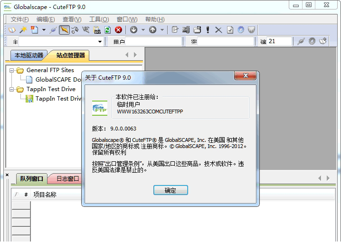Maximize the CuteFTP main window
Image resolution: width=341 pixels, height=251 pixels.
click(x=309, y=5)
